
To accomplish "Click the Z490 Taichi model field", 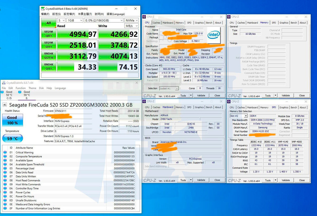I will pos(179,119).
